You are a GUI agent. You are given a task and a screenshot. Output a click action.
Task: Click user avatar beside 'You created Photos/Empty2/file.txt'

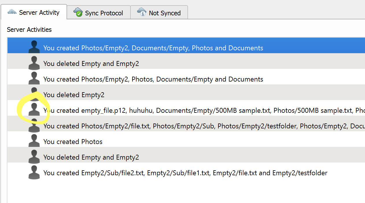[x=34, y=125]
